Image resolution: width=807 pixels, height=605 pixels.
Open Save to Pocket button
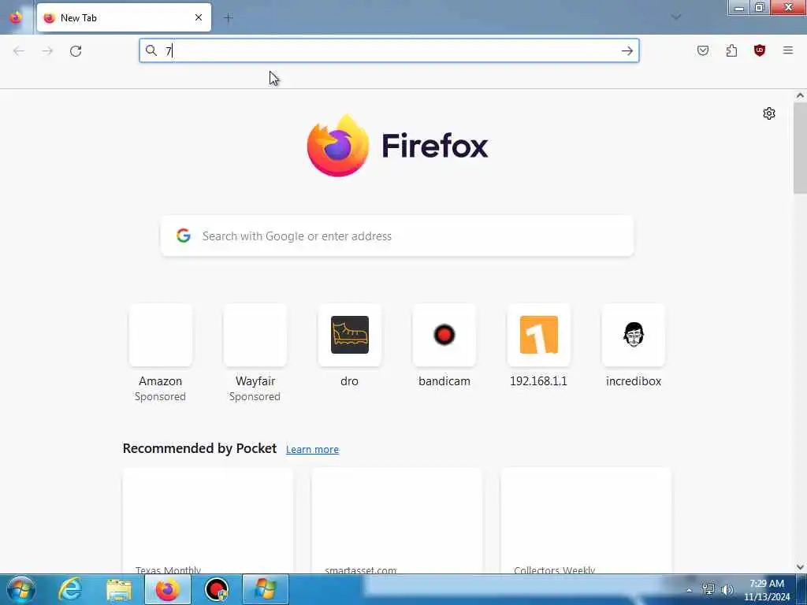703,50
